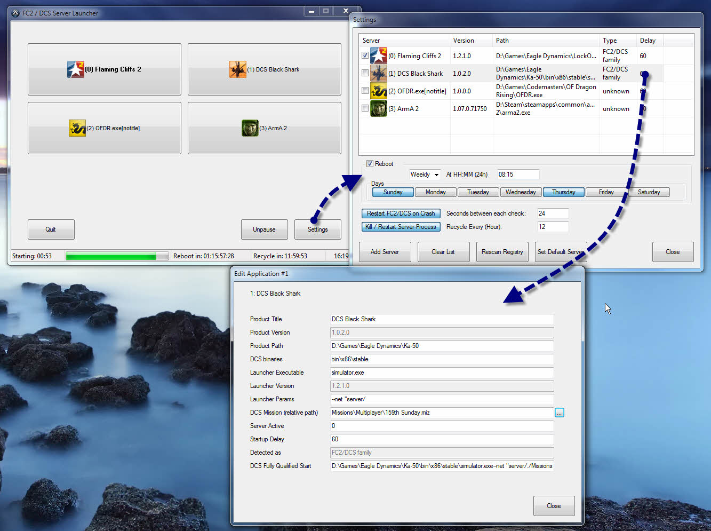Image resolution: width=711 pixels, height=531 pixels.
Task: Toggle Sunday reboot day
Action: [x=393, y=192]
